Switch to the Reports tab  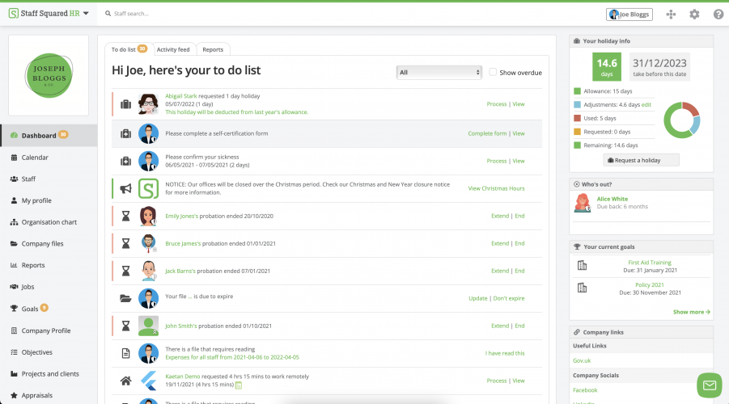(x=213, y=49)
